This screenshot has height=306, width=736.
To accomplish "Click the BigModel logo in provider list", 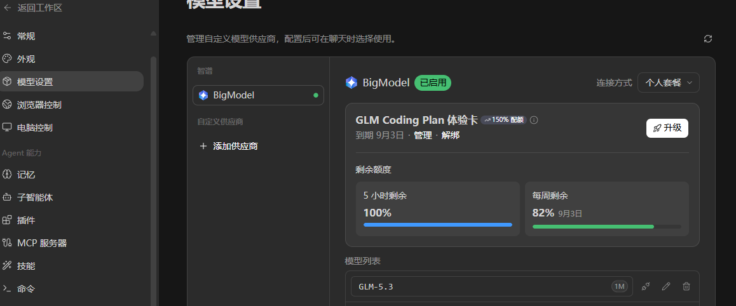I will pos(203,95).
